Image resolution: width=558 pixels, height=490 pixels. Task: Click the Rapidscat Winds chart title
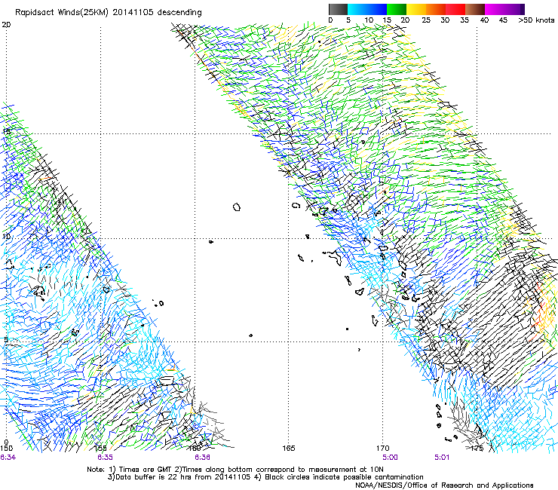(108, 13)
